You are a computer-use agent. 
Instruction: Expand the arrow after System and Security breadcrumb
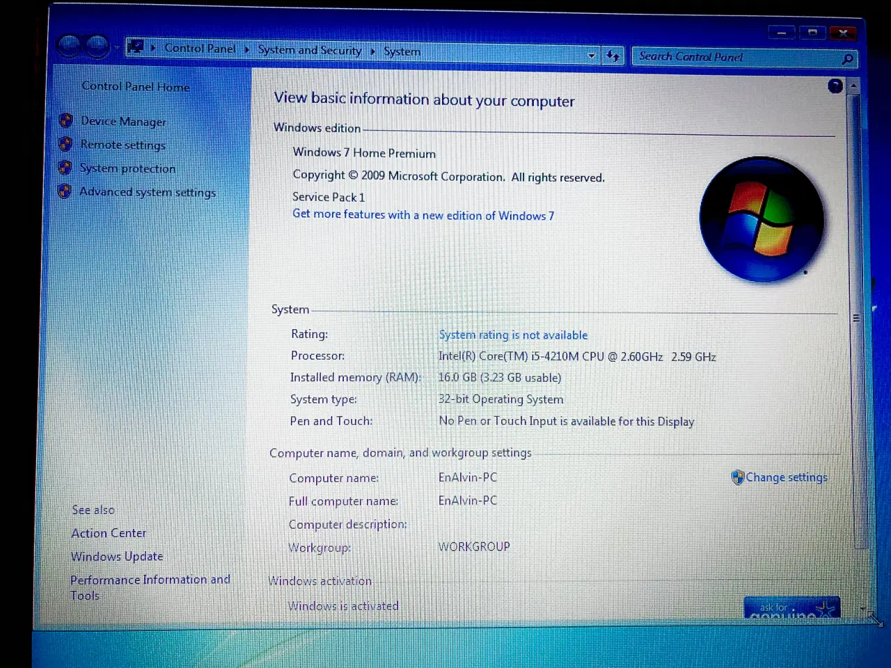[372, 51]
